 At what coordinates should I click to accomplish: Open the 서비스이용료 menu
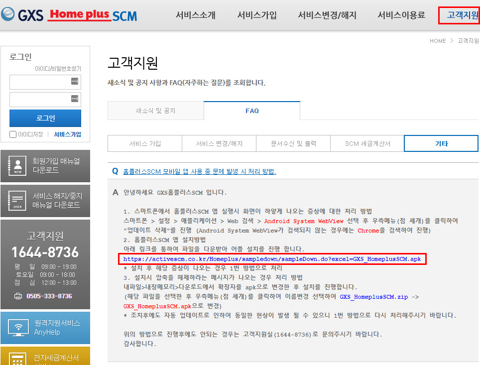pos(401,15)
